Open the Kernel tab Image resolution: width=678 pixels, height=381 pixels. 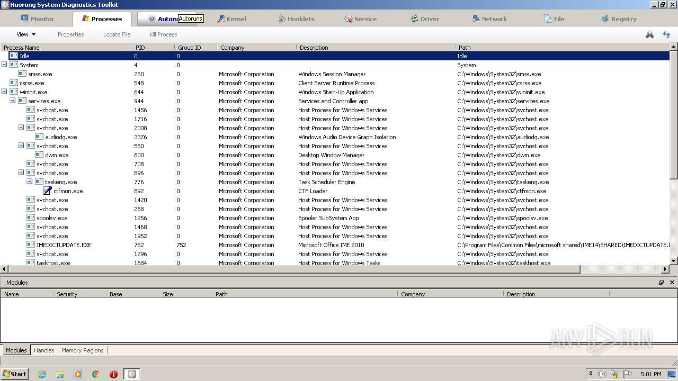pos(231,19)
